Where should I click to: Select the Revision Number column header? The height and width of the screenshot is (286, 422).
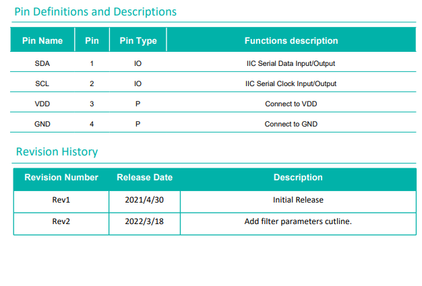[61, 178]
